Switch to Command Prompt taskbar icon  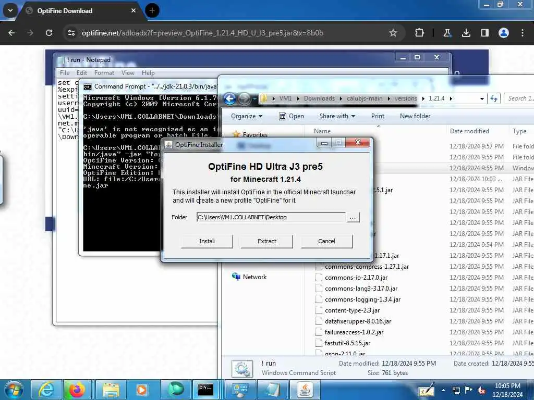[205, 390]
